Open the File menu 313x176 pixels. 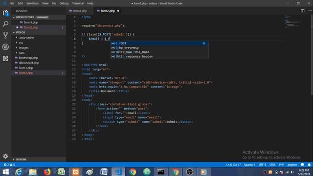click(x=12, y=3)
